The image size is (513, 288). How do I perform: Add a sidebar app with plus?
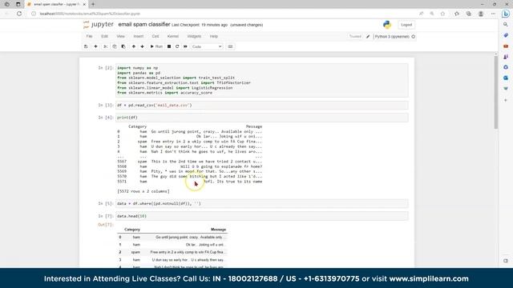[x=506, y=100]
